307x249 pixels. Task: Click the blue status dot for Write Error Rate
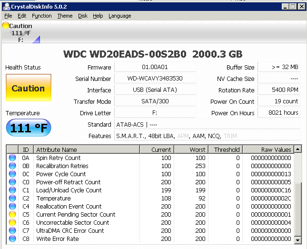12,239
